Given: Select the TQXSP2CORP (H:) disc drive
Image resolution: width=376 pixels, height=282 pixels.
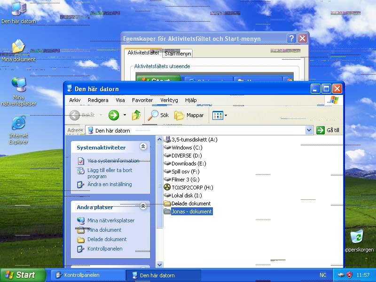Looking at the screenshot, I should 188,187.
